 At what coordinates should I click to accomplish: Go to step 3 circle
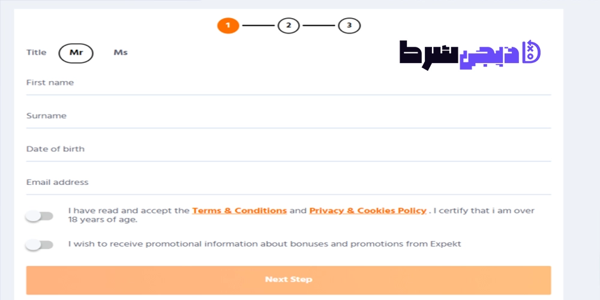tap(349, 26)
